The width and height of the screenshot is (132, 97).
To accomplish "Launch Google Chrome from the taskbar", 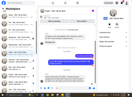I will pos(48,95).
